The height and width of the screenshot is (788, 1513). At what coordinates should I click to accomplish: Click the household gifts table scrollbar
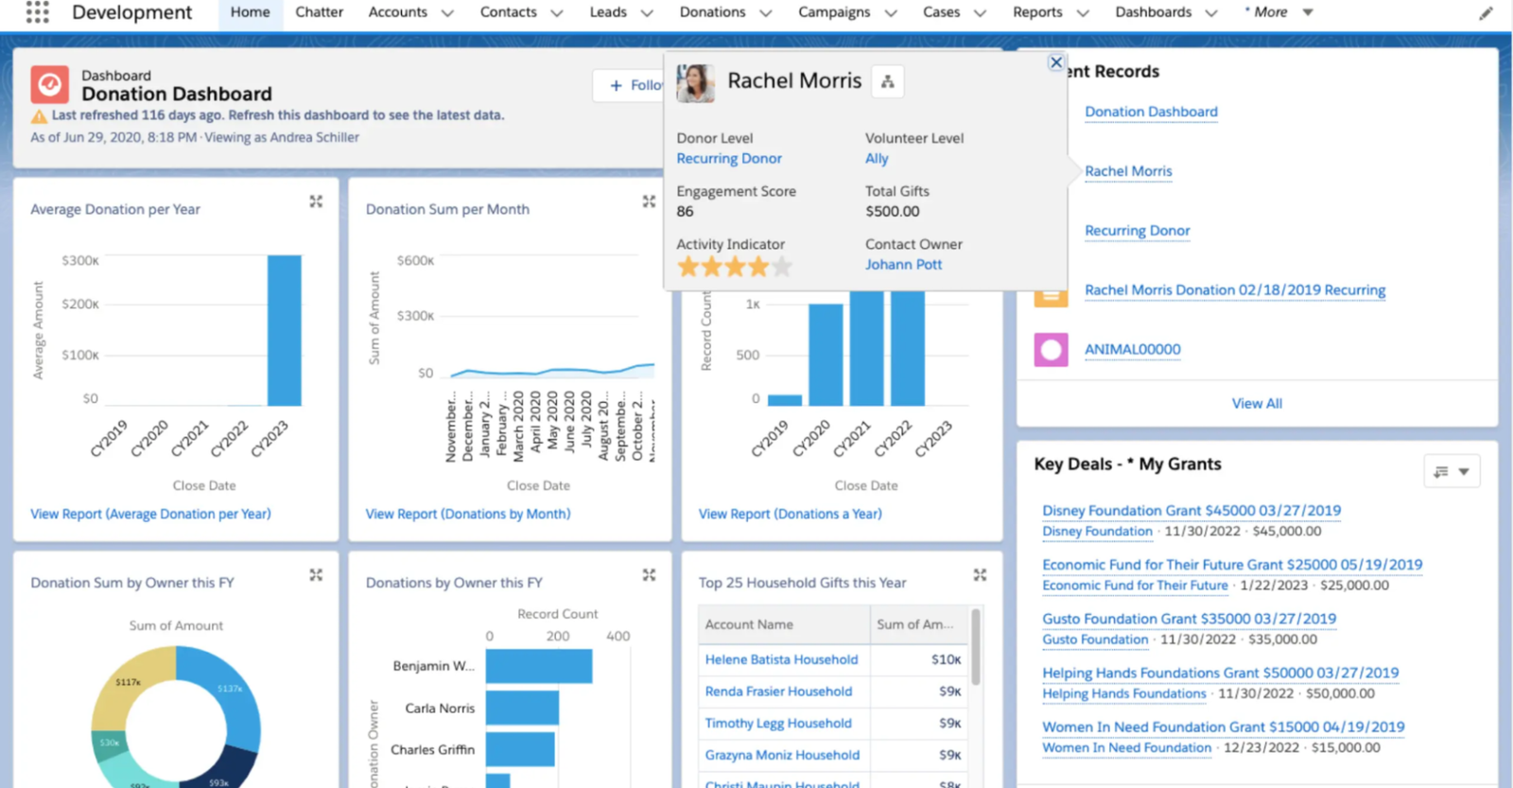tap(976, 646)
